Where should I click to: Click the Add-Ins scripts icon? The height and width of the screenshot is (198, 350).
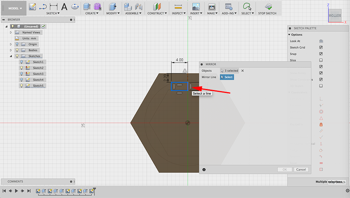(x=229, y=7)
